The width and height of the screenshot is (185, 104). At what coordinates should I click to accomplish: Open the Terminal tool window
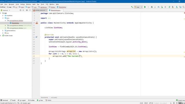(x=4, y=100)
